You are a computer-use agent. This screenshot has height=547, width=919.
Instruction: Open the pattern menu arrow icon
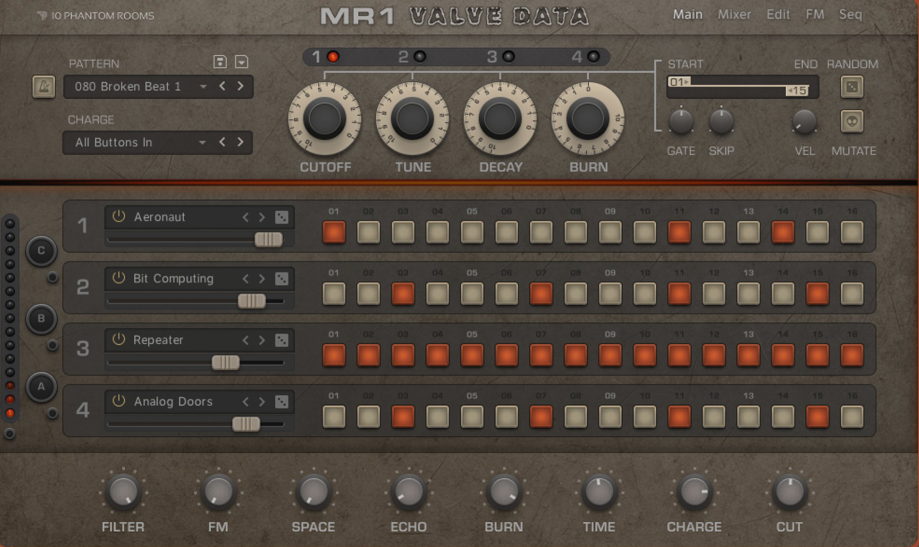242,62
